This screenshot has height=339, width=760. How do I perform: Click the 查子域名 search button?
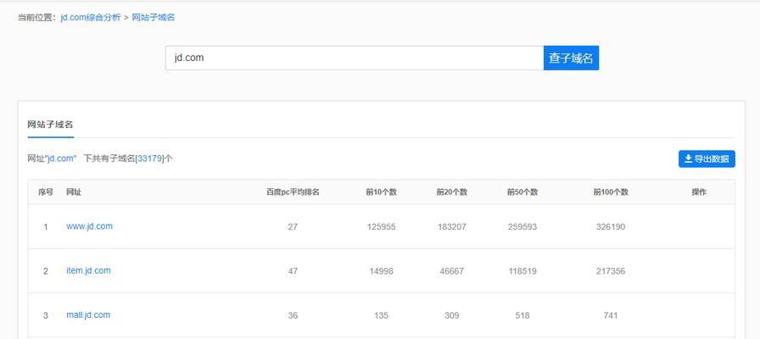point(571,58)
